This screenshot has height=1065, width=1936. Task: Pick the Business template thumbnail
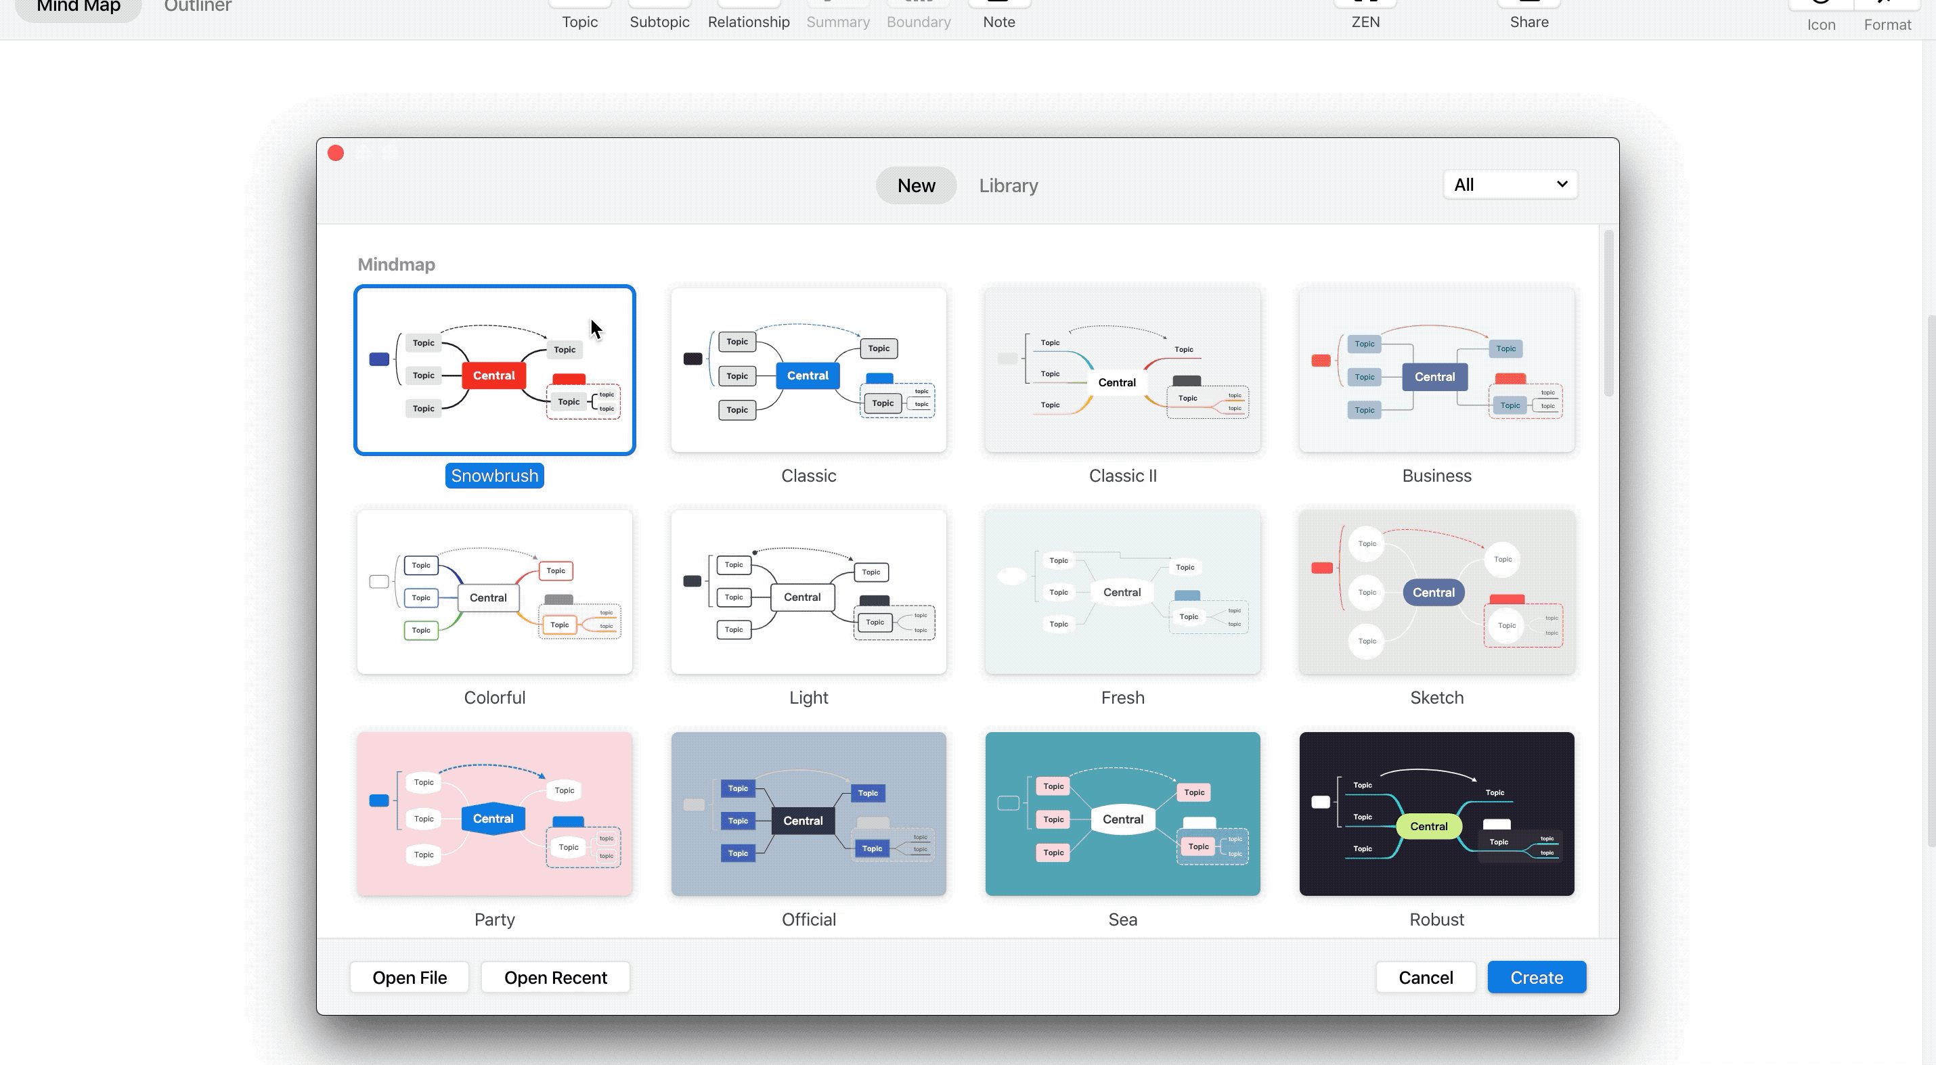[x=1436, y=369]
